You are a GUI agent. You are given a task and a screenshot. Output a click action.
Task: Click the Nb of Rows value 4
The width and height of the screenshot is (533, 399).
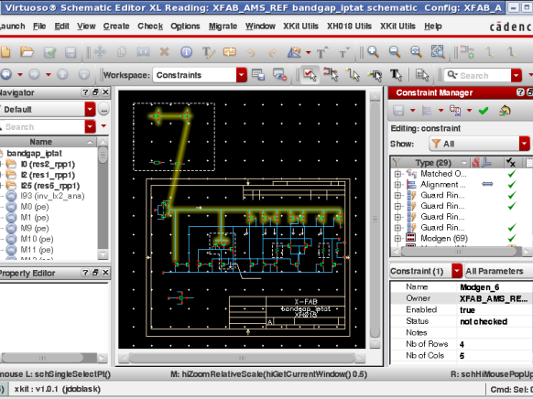(x=462, y=344)
